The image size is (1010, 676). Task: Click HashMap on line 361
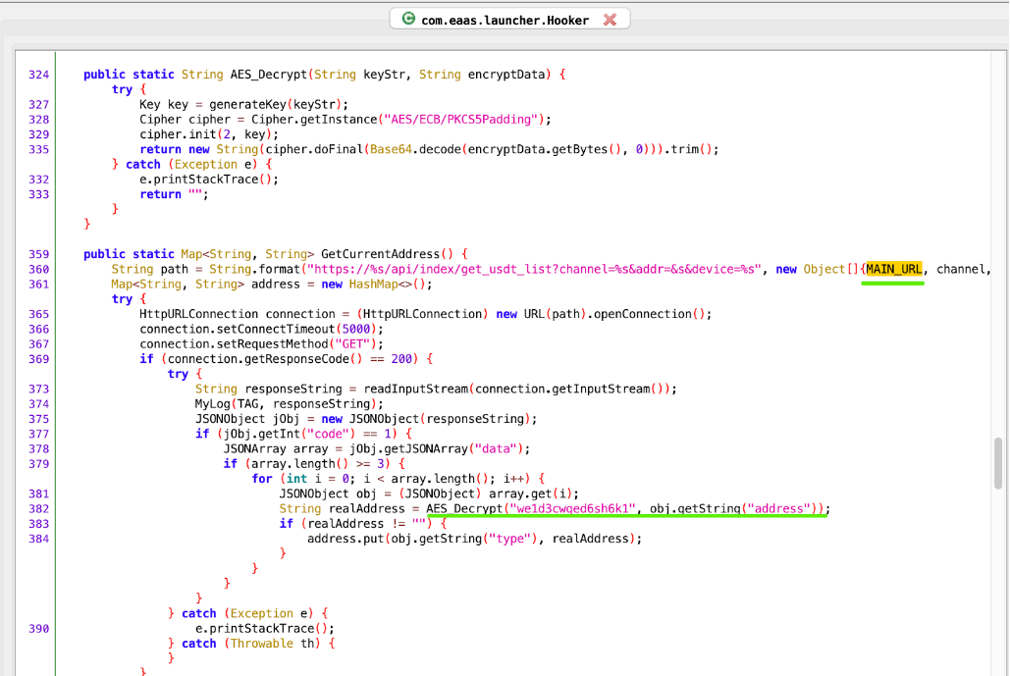[x=374, y=284]
